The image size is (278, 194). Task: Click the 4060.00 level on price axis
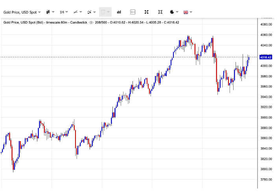(x=267, y=35)
